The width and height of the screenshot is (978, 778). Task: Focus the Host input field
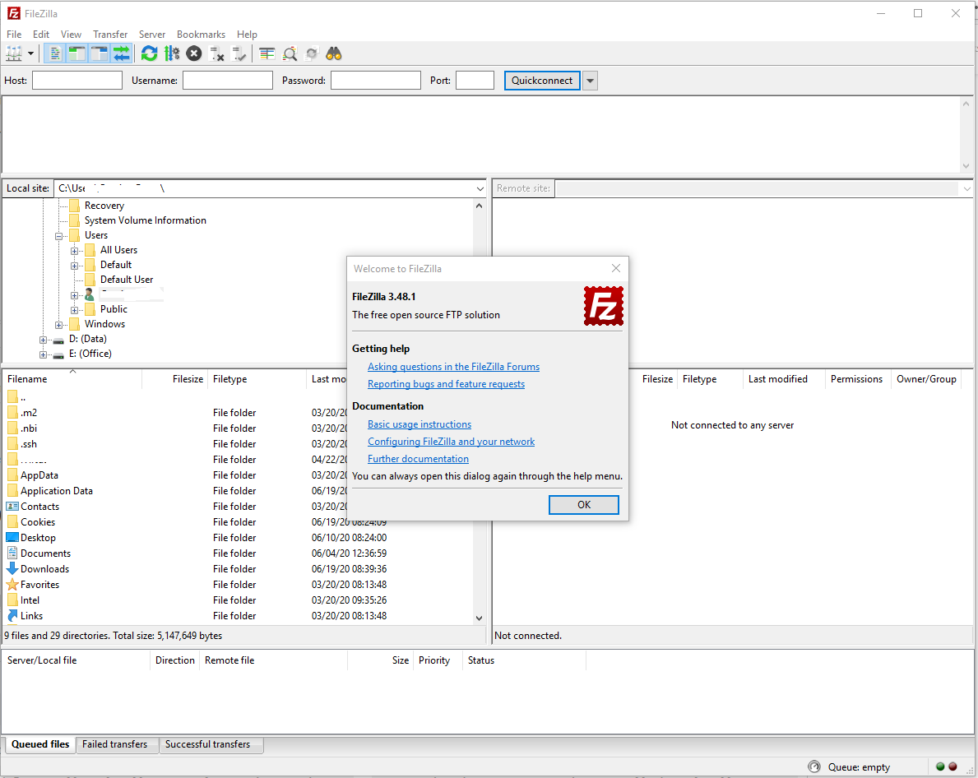77,81
